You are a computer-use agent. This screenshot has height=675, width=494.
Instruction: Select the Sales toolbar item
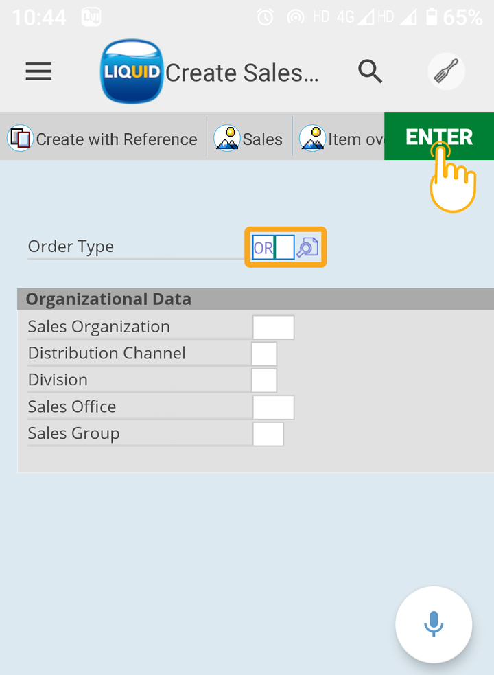pos(249,139)
